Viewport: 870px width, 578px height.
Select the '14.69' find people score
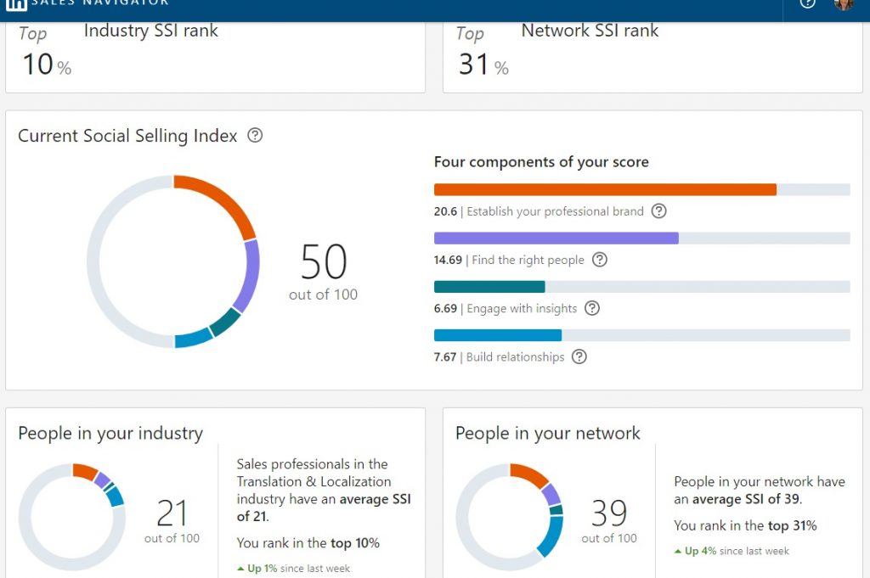click(x=448, y=260)
